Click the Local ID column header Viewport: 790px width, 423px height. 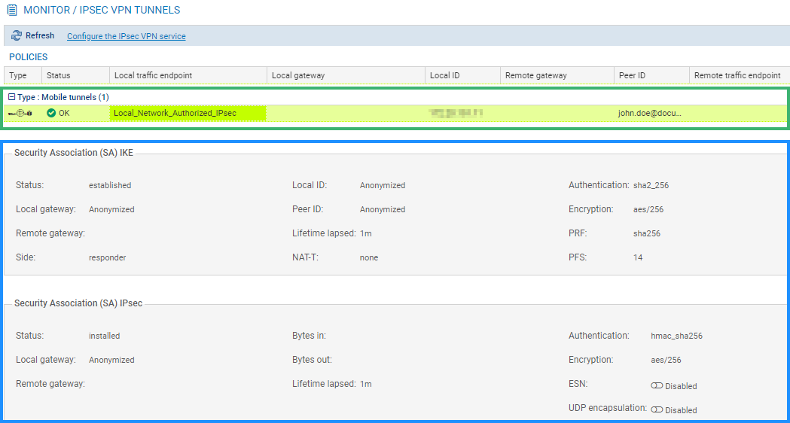click(x=444, y=75)
